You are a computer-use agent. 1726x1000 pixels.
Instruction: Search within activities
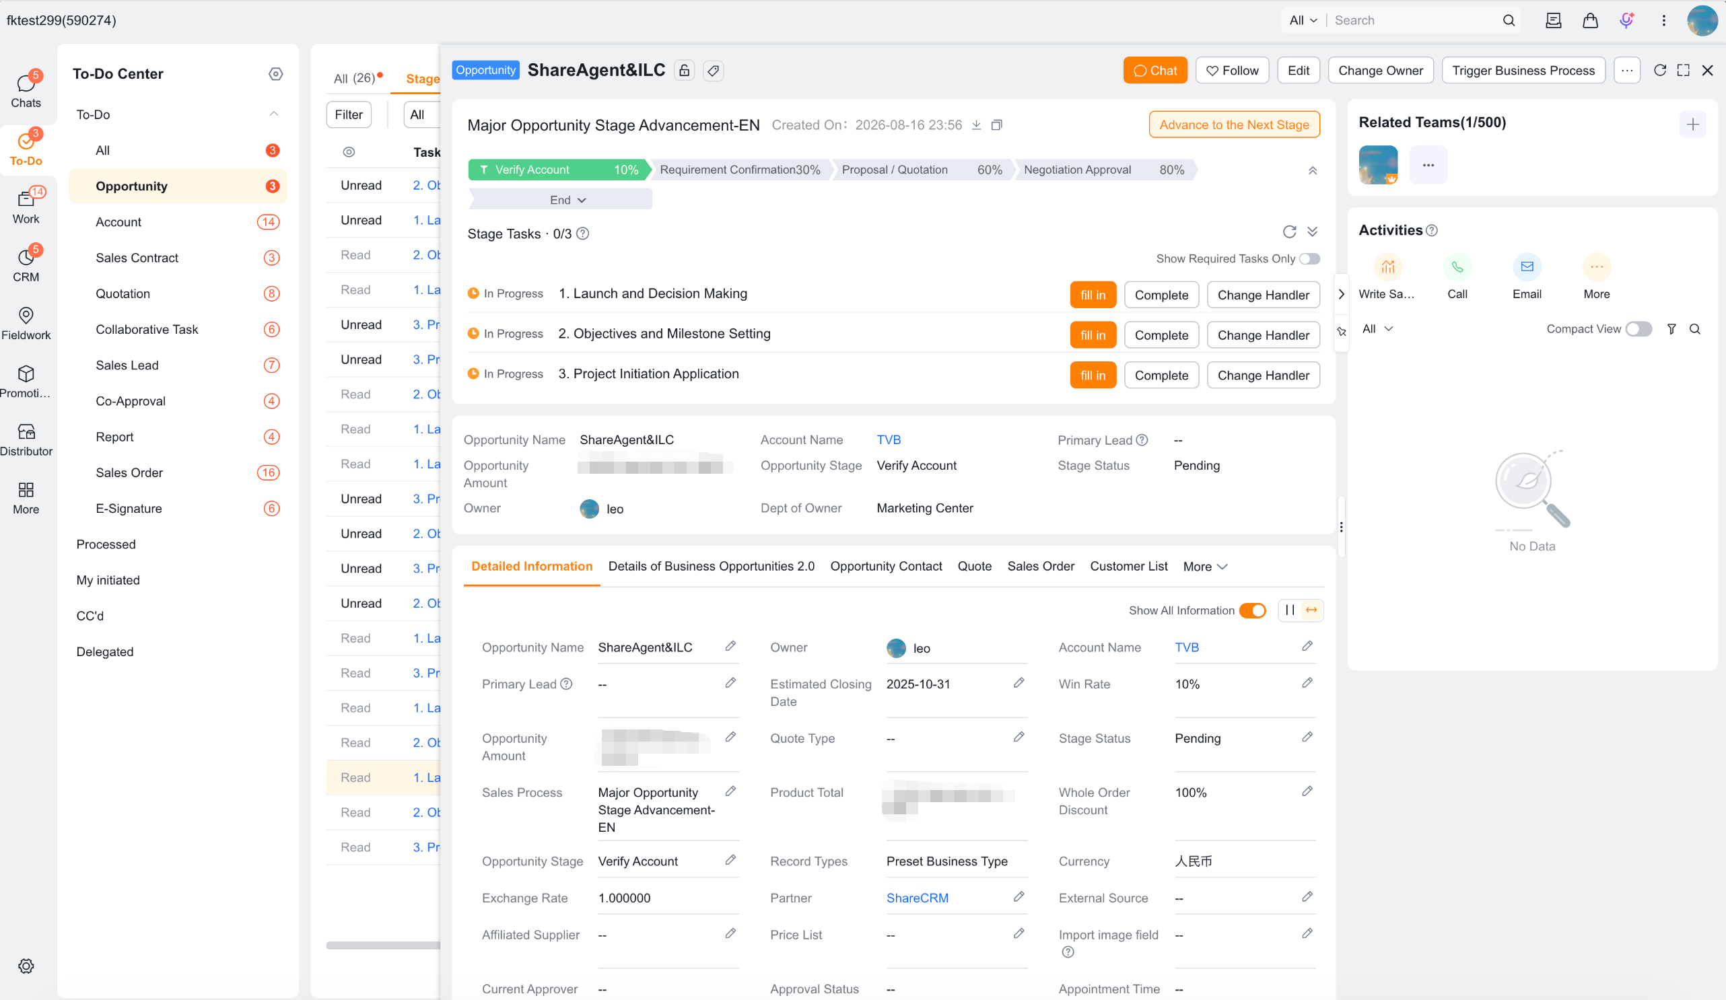(1694, 329)
